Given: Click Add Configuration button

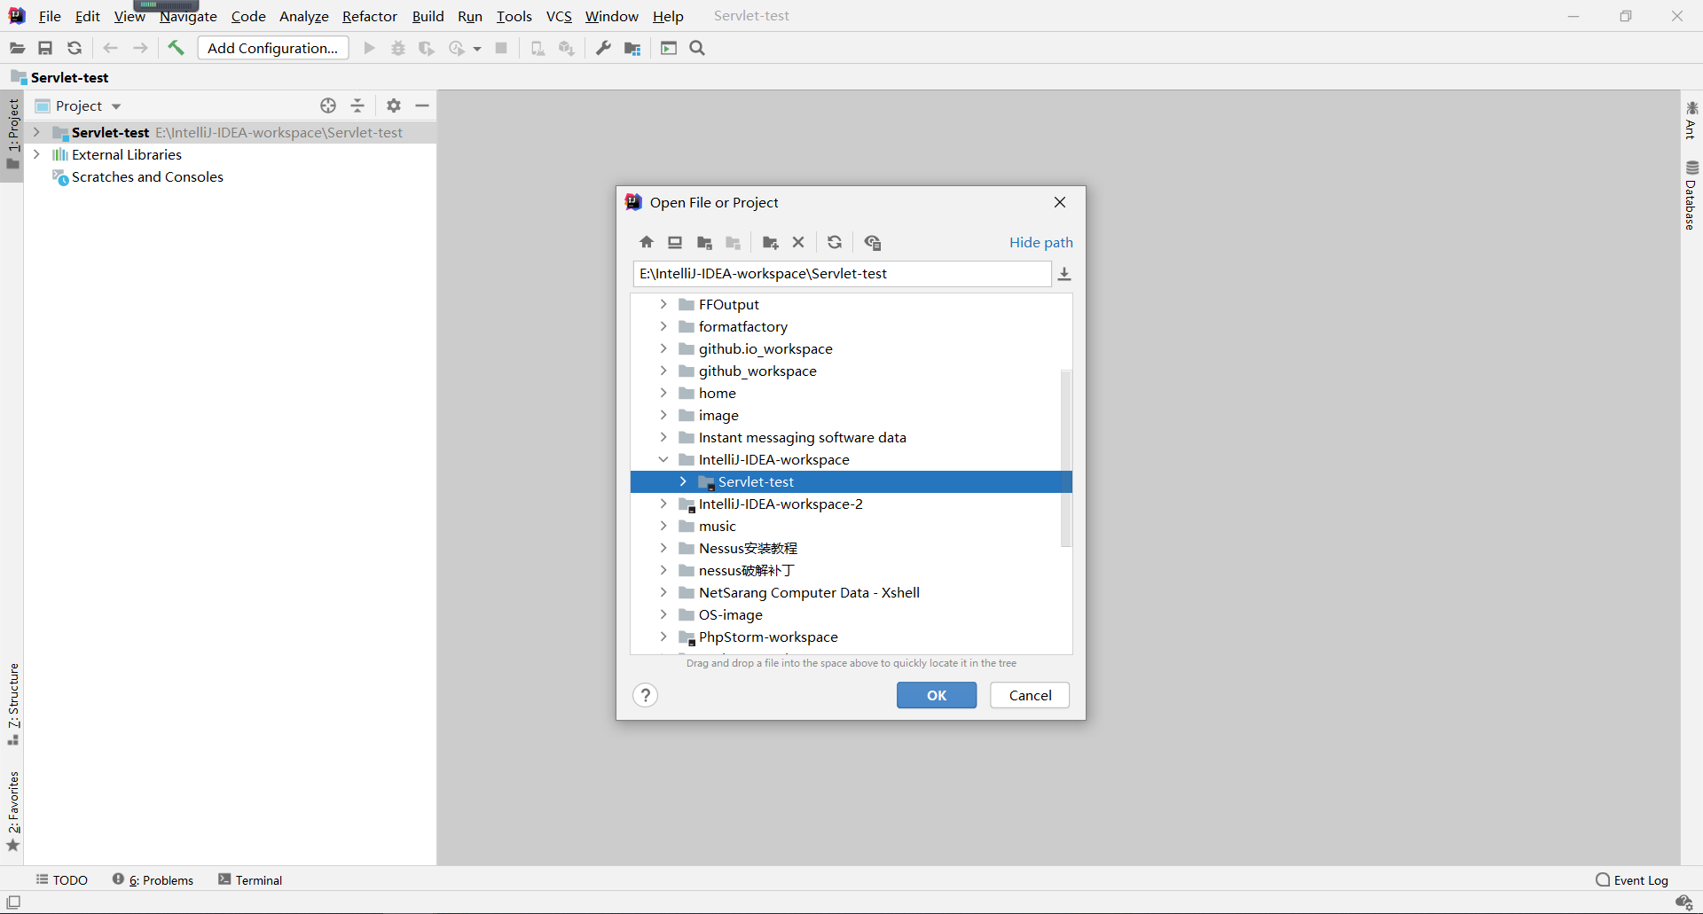Looking at the screenshot, I should (273, 48).
